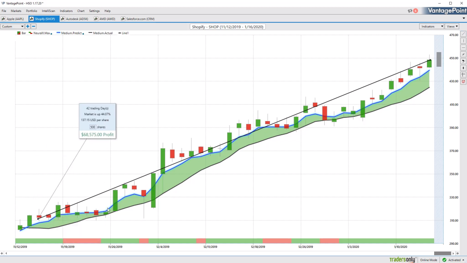
Task: Click the 450.00 price axis label
Action: tap(454, 58)
